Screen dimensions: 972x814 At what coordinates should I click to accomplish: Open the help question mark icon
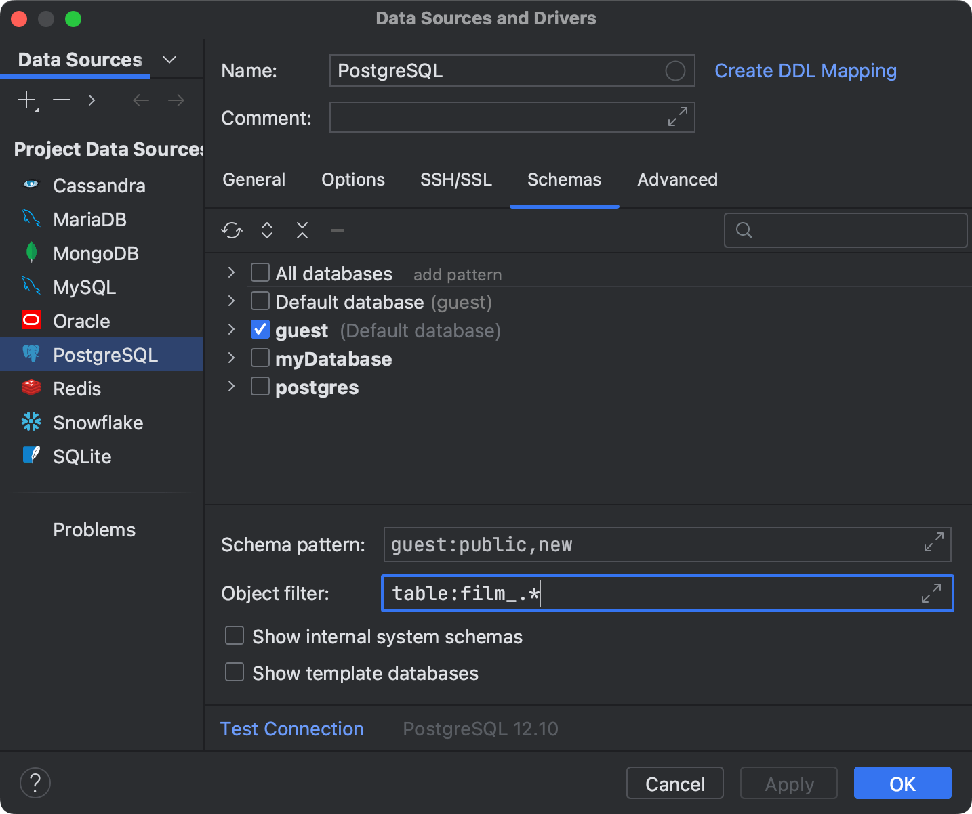coord(35,783)
